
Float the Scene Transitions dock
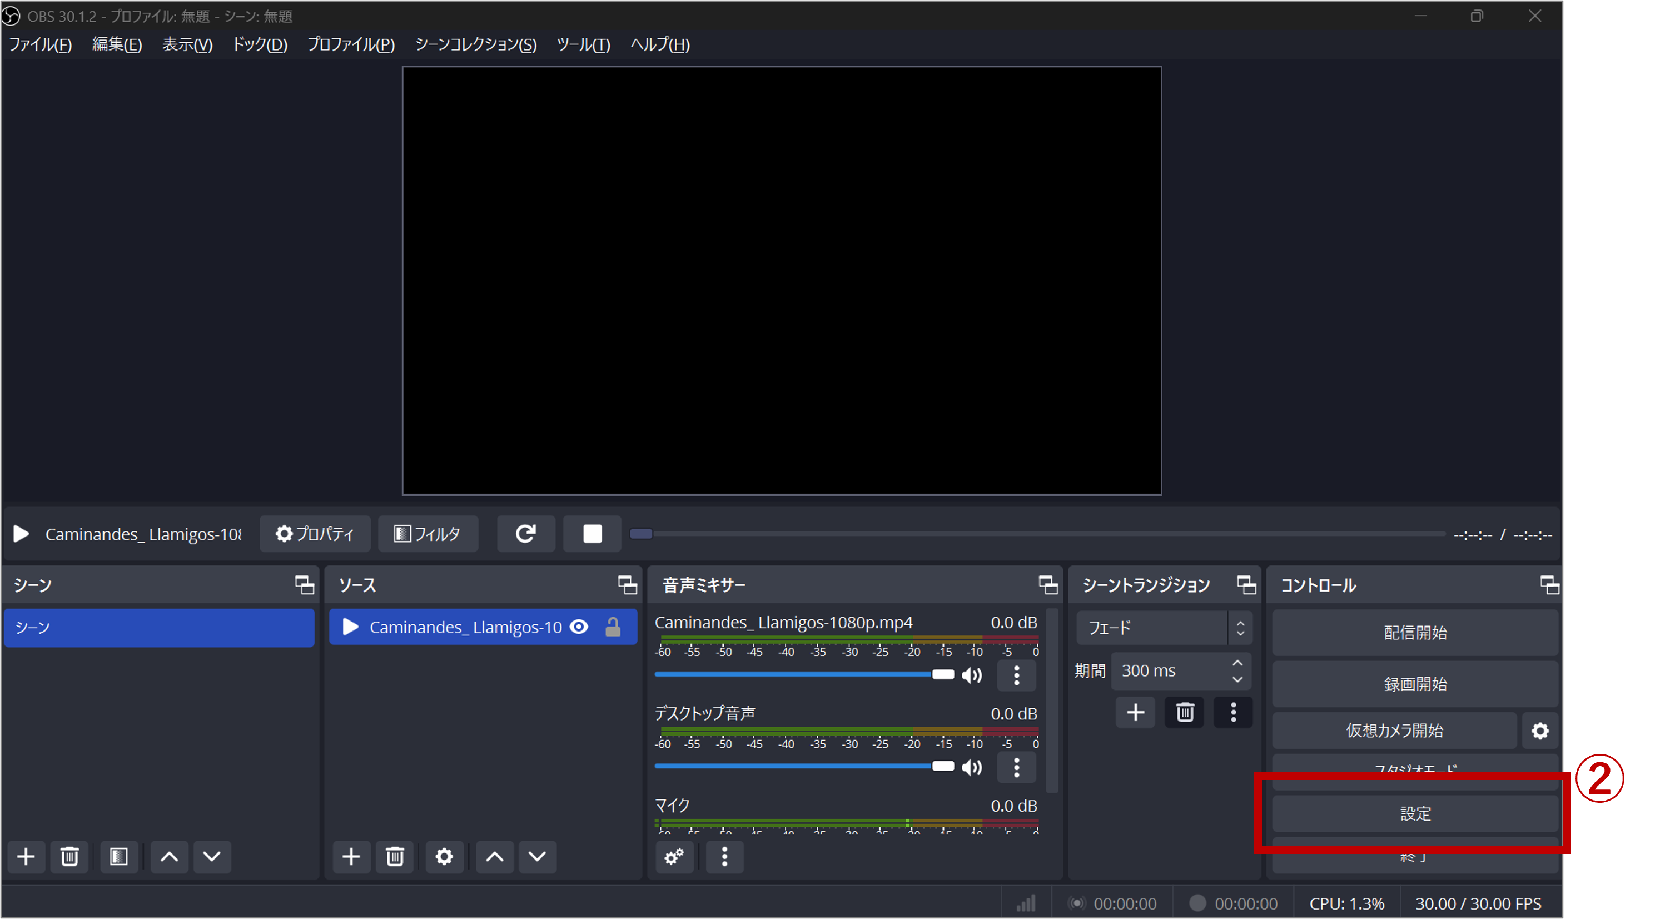[x=1246, y=585]
